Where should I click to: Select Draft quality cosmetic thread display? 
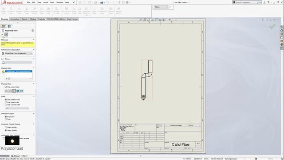6,130
